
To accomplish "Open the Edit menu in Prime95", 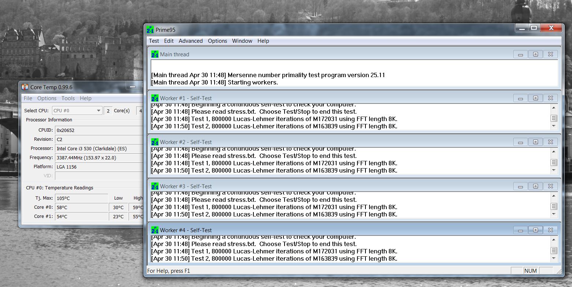I will tap(169, 41).
